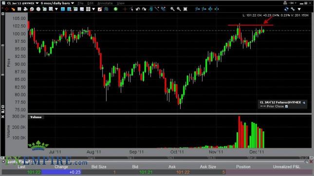
Task: Click the teal trash delete icon
Action: (150, 9)
